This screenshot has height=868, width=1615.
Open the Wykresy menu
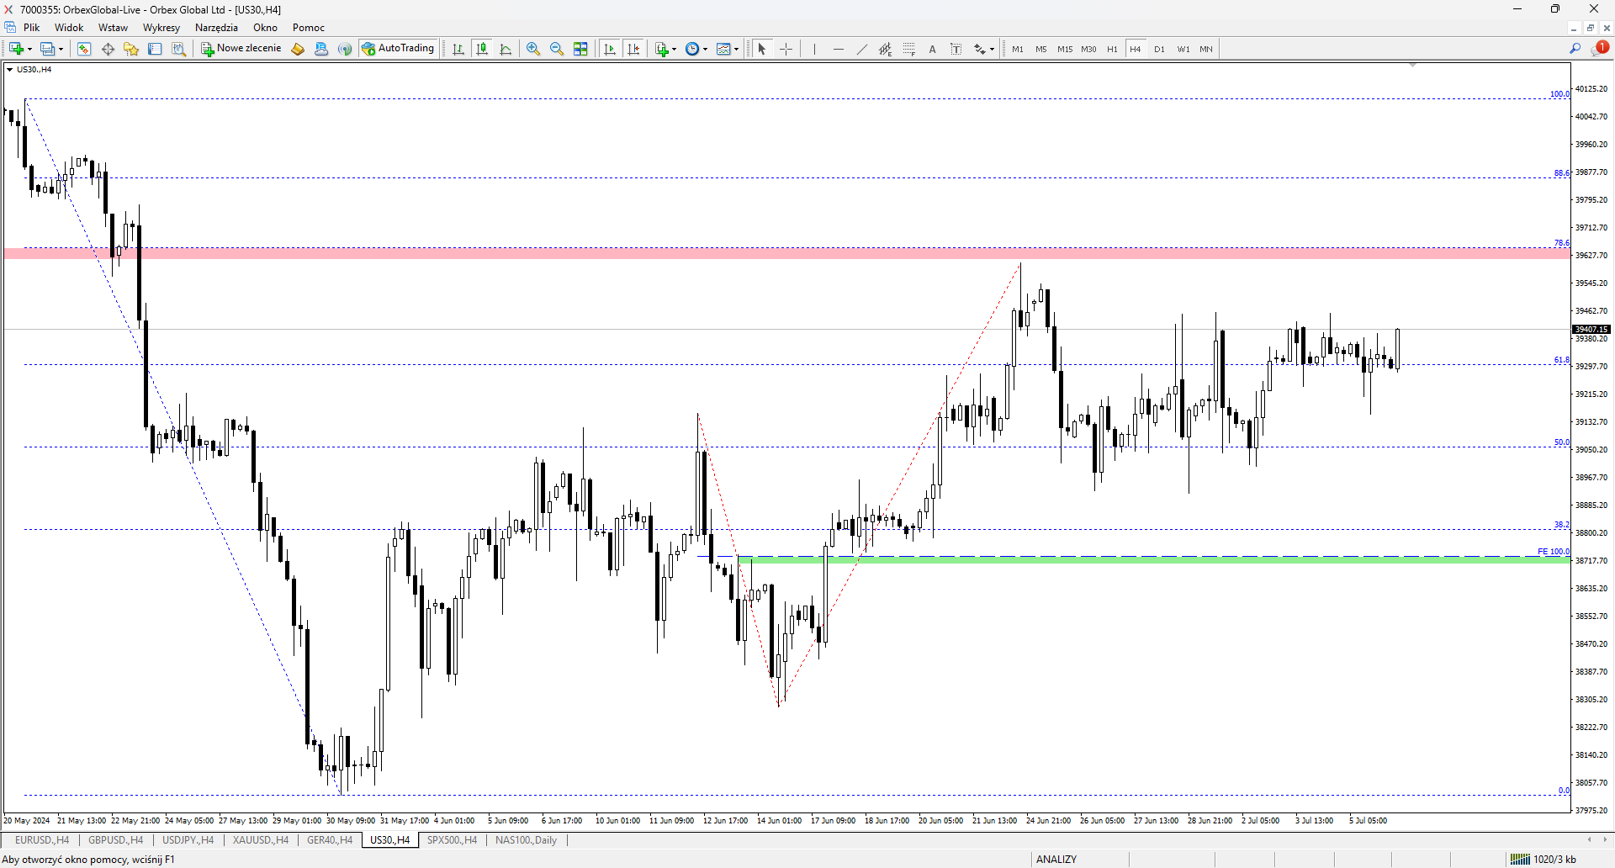(161, 28)
